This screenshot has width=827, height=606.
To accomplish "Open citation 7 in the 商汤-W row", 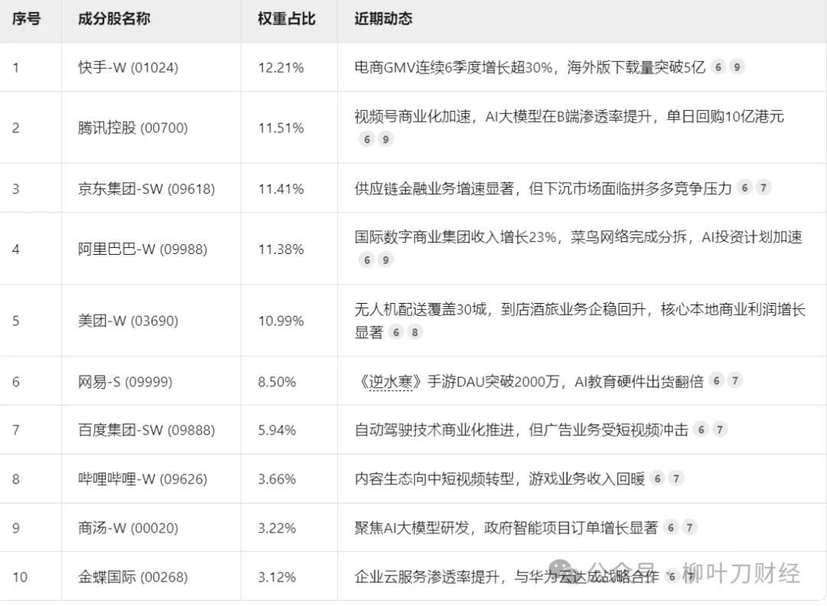I will click(689, 527).
